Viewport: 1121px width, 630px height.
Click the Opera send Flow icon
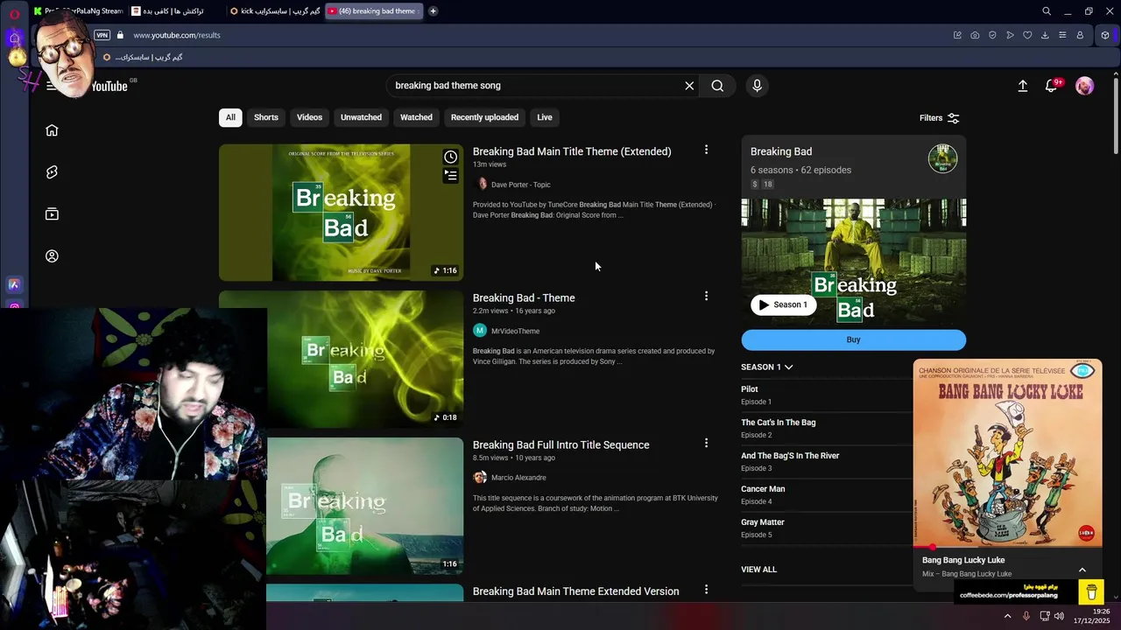[x=1010, y=35]
